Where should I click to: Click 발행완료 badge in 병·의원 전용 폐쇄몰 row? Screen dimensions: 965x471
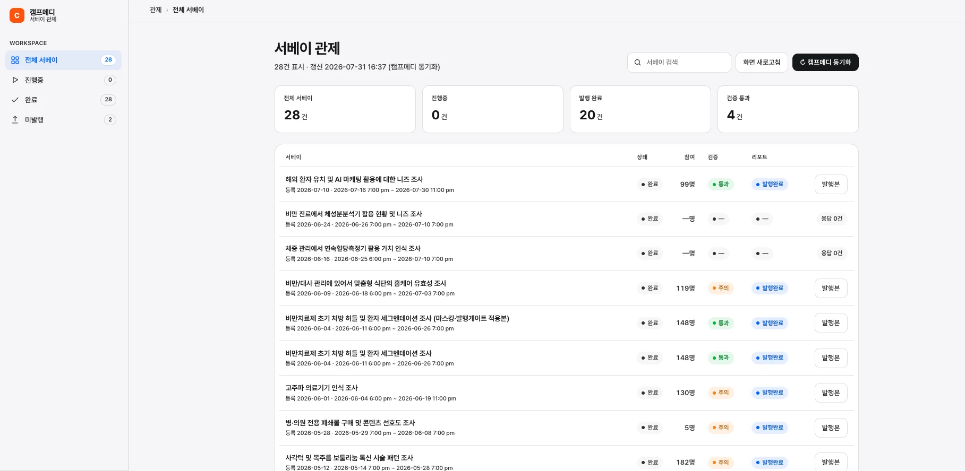point(770,428)
